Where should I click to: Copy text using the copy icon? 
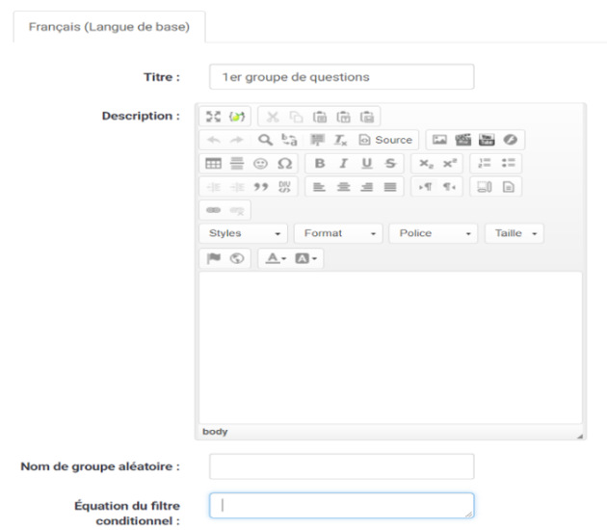(x=297, y=117)
